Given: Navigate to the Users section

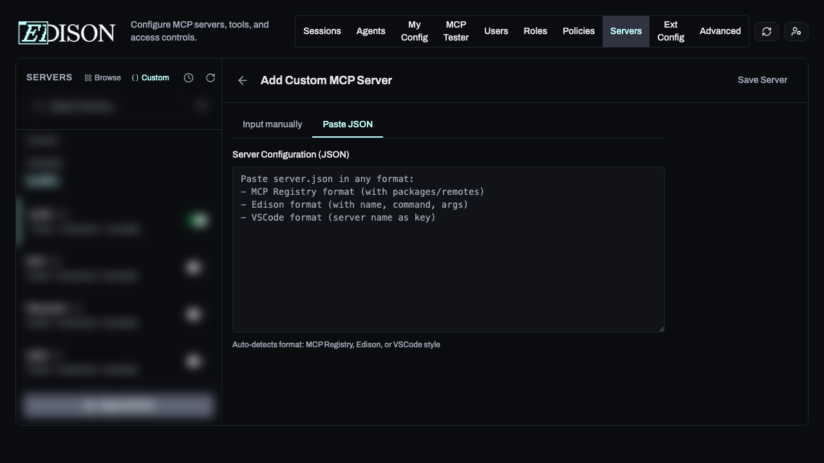Looking at the screenshot, I should coord(496,31).
